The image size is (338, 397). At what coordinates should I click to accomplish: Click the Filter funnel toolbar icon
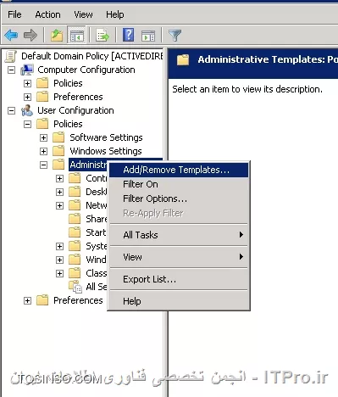click(175, 36)
